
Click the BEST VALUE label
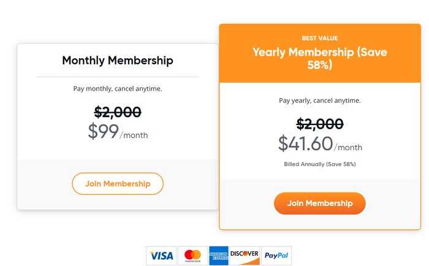[x=319, y=38]
